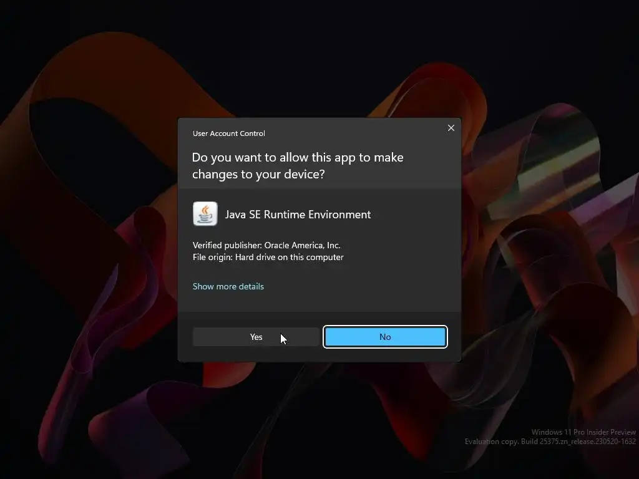This screenshot has width=639, height=479.
Task: Close the User Account Control dialog
Action: (451, 128)
